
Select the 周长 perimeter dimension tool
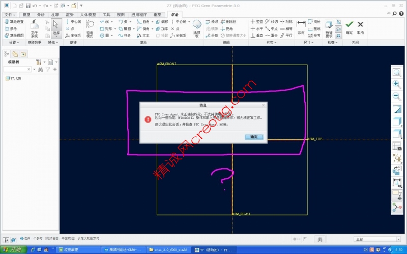pos(314,22)
